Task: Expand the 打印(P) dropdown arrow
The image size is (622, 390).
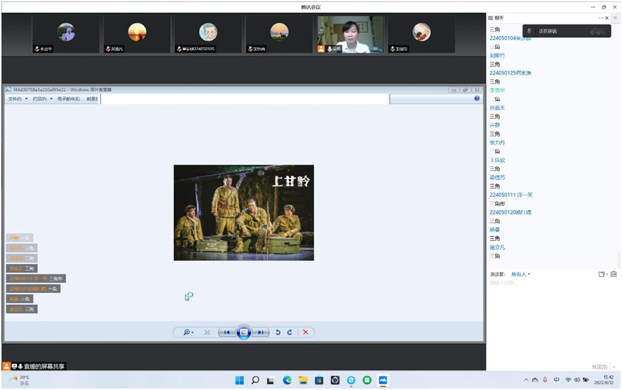Action: (51, 99)
